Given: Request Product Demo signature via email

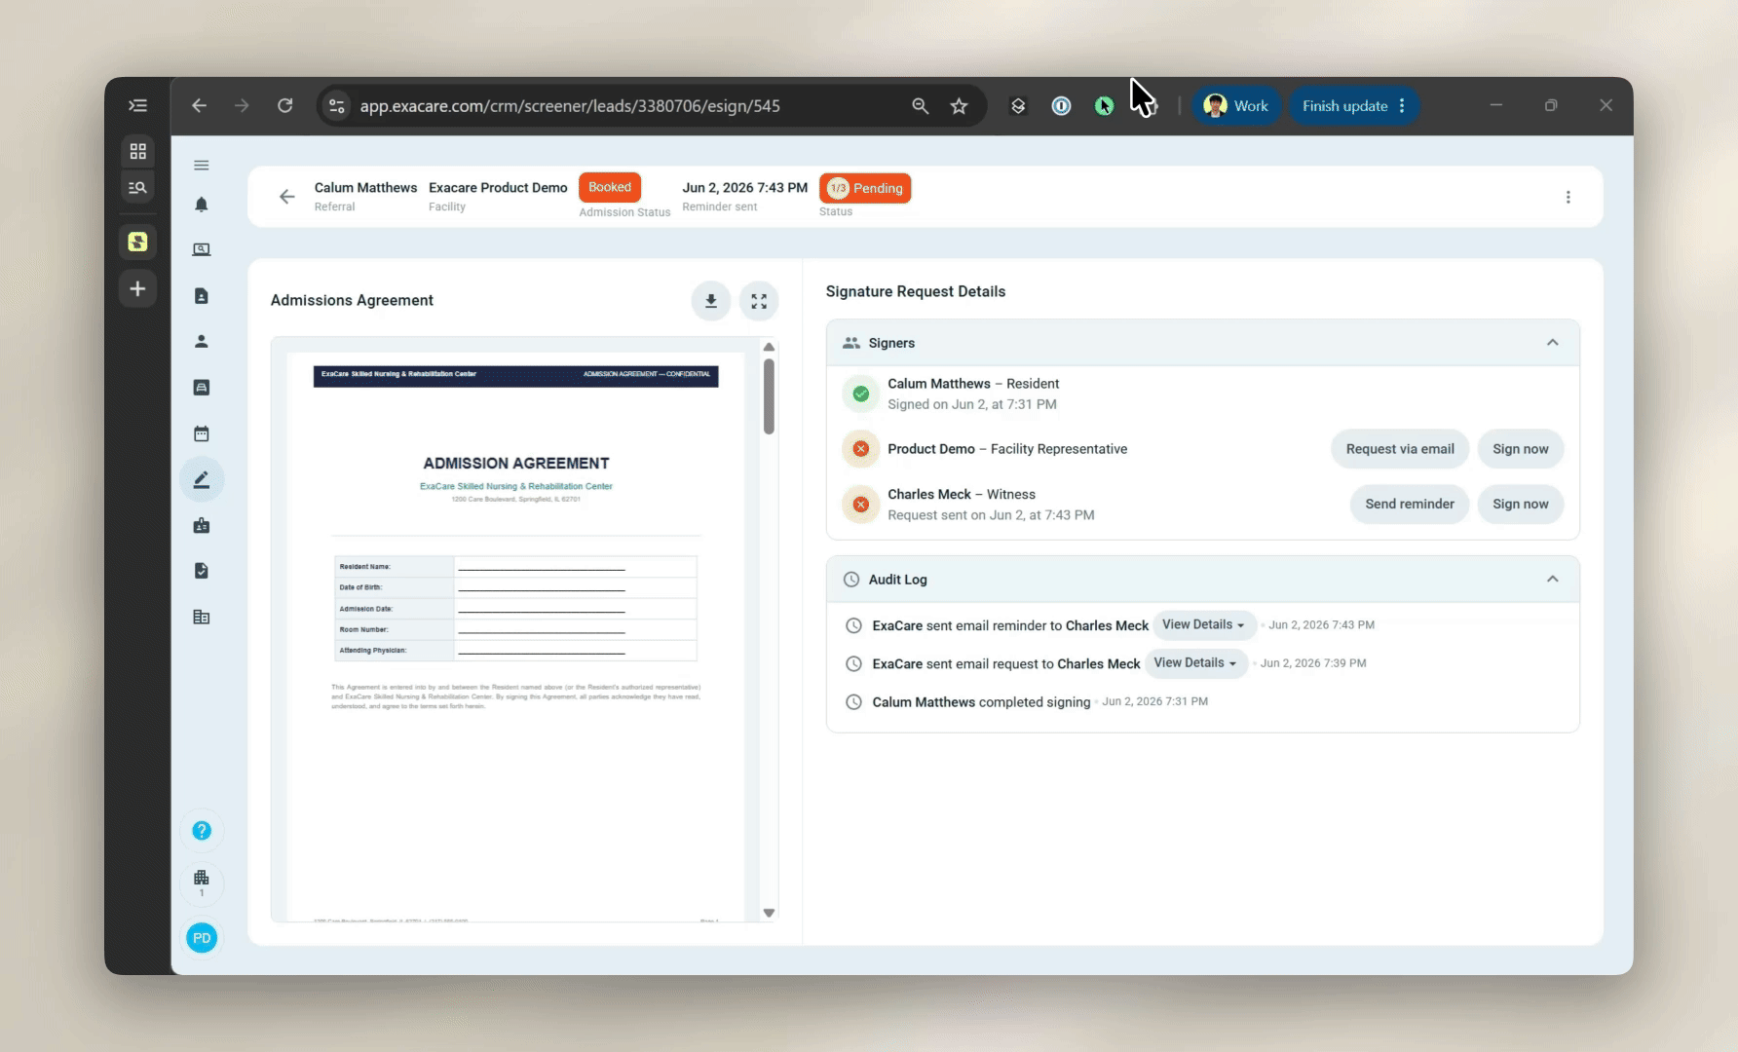Looking at the screenshot, I should pyautogui.click(x=1400, y=449).
